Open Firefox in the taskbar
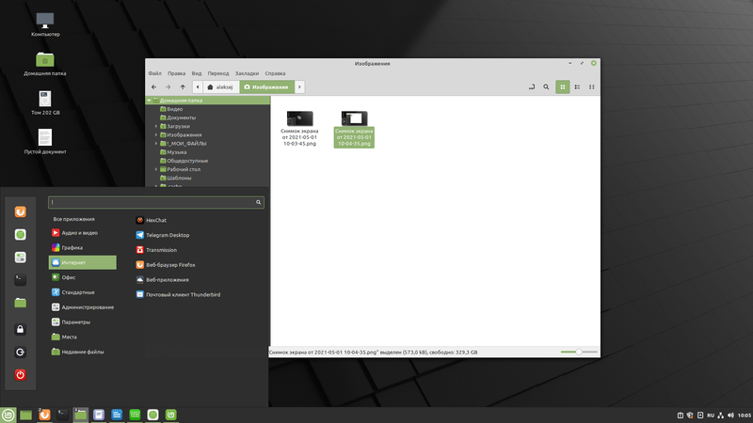 click(x=44, y=415)
